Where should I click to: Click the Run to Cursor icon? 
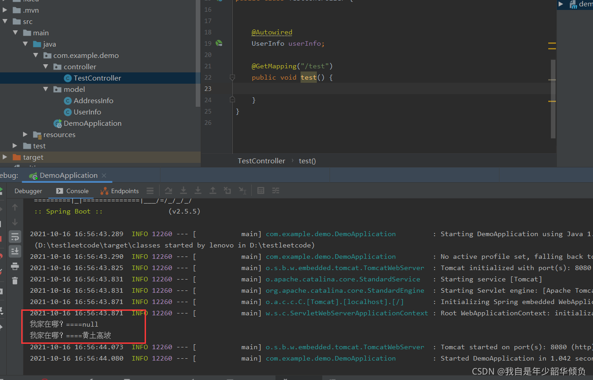click(x=242, y=190)
